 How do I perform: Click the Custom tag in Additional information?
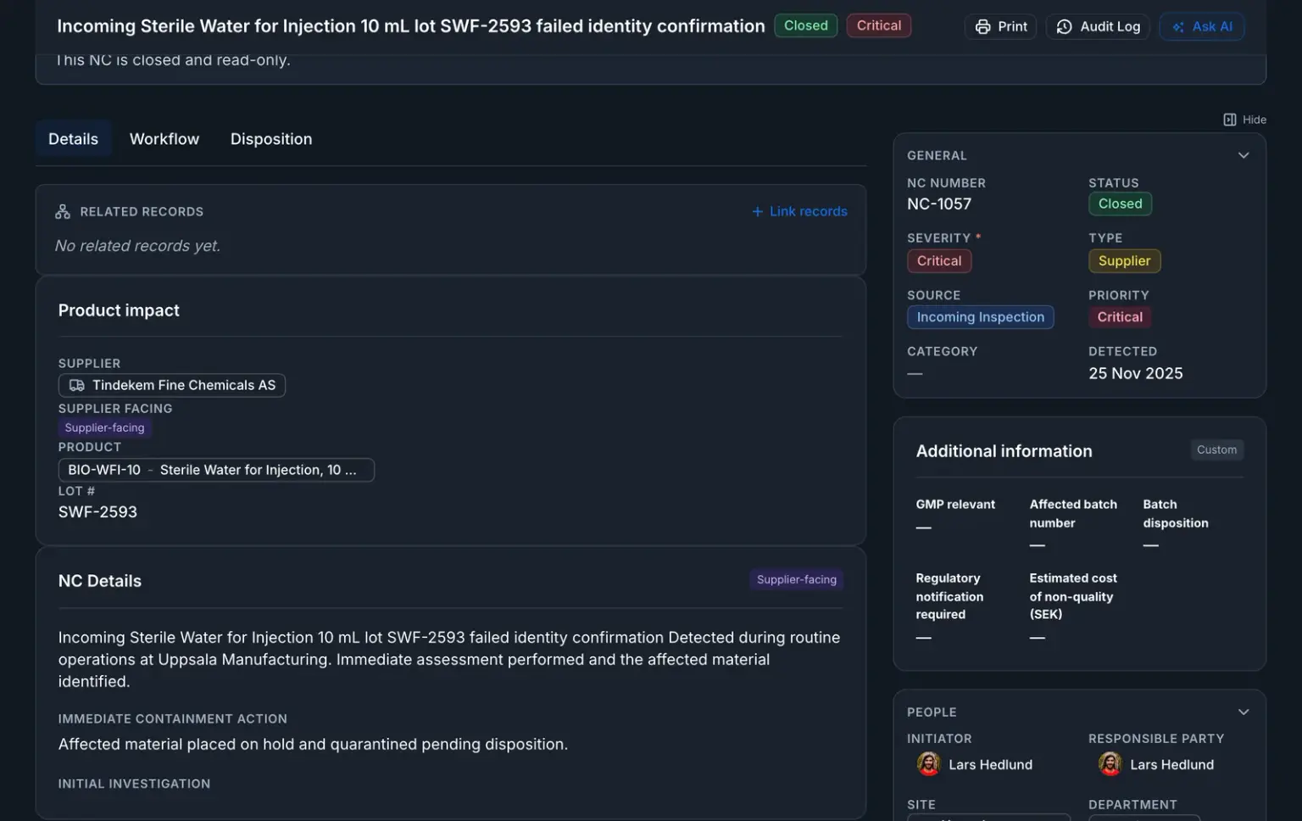click(1216, 450)
